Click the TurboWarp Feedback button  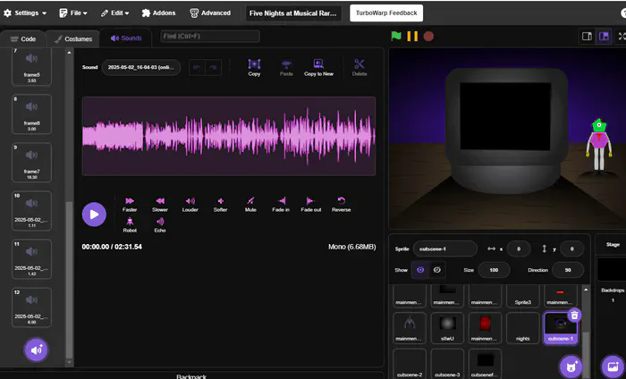click(x=386, y=13)
